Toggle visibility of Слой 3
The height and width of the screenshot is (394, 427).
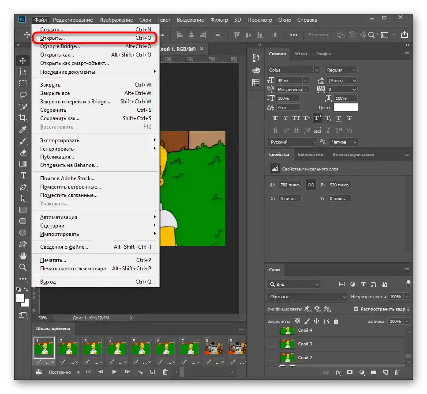point(271,344)
